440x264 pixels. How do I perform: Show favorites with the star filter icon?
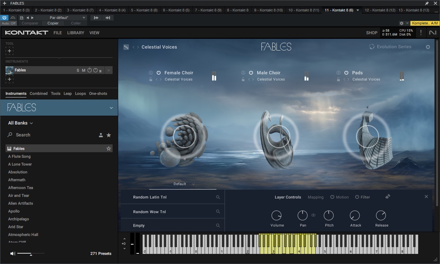tap(109, 135)
